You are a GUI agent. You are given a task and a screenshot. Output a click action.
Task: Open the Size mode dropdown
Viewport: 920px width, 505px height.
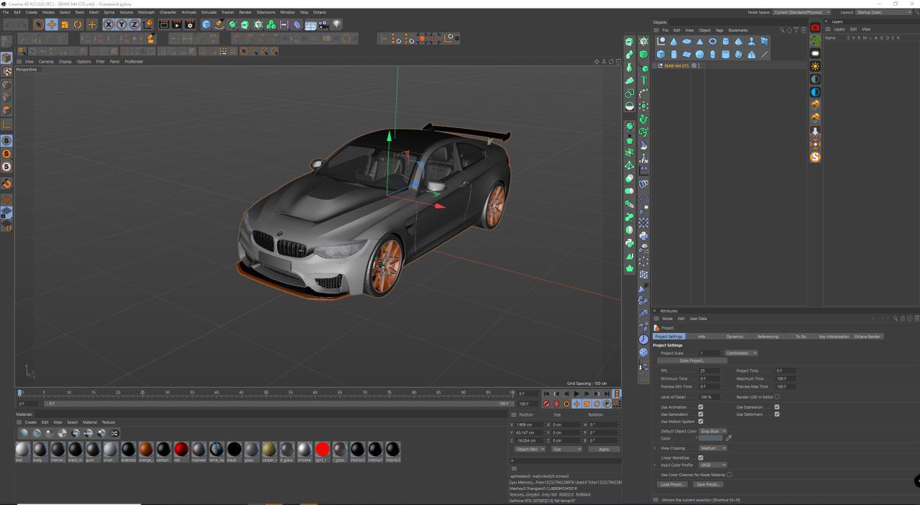pyautogui.click(x=566, y=449)
